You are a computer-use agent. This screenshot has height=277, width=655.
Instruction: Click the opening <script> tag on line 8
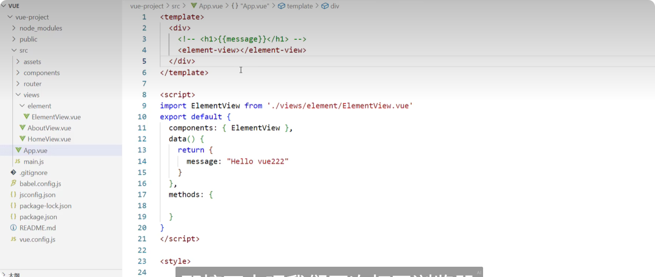click(178, 95)
